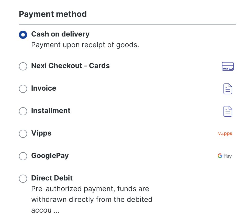Screen dimensions: 247x219
Task: Click the Nexi Checkout - Cards label
Action: pos(70,66)
